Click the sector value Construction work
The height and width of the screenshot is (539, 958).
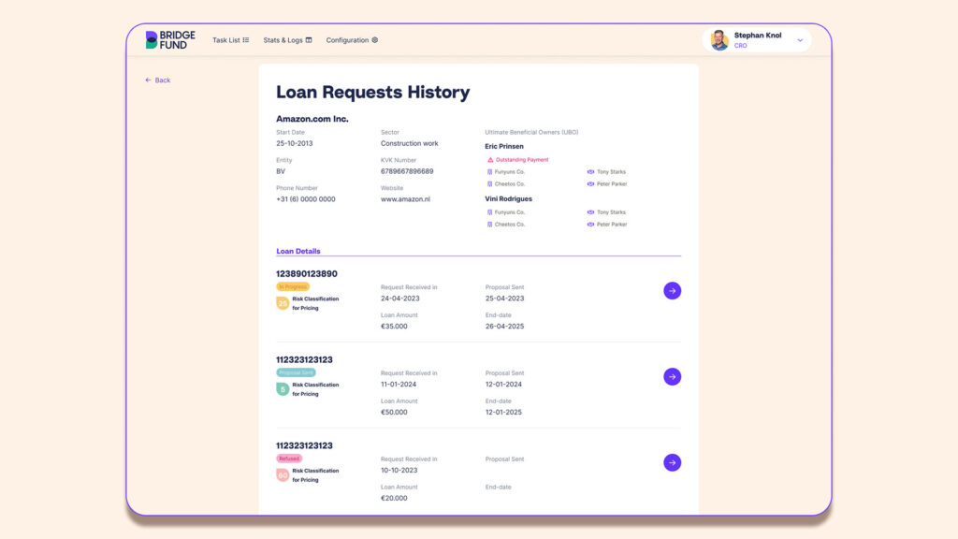coord(410,143)
